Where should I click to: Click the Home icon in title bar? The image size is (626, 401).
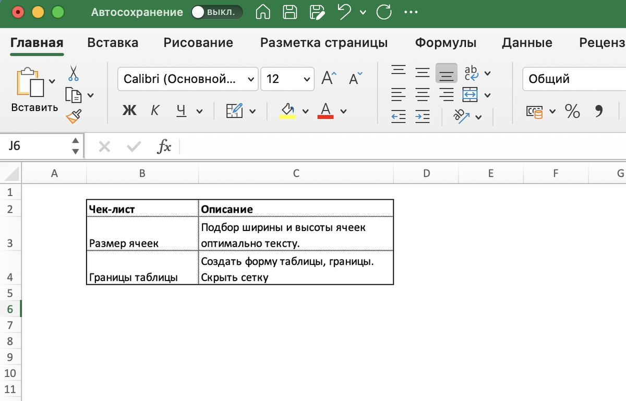(262, 12)
